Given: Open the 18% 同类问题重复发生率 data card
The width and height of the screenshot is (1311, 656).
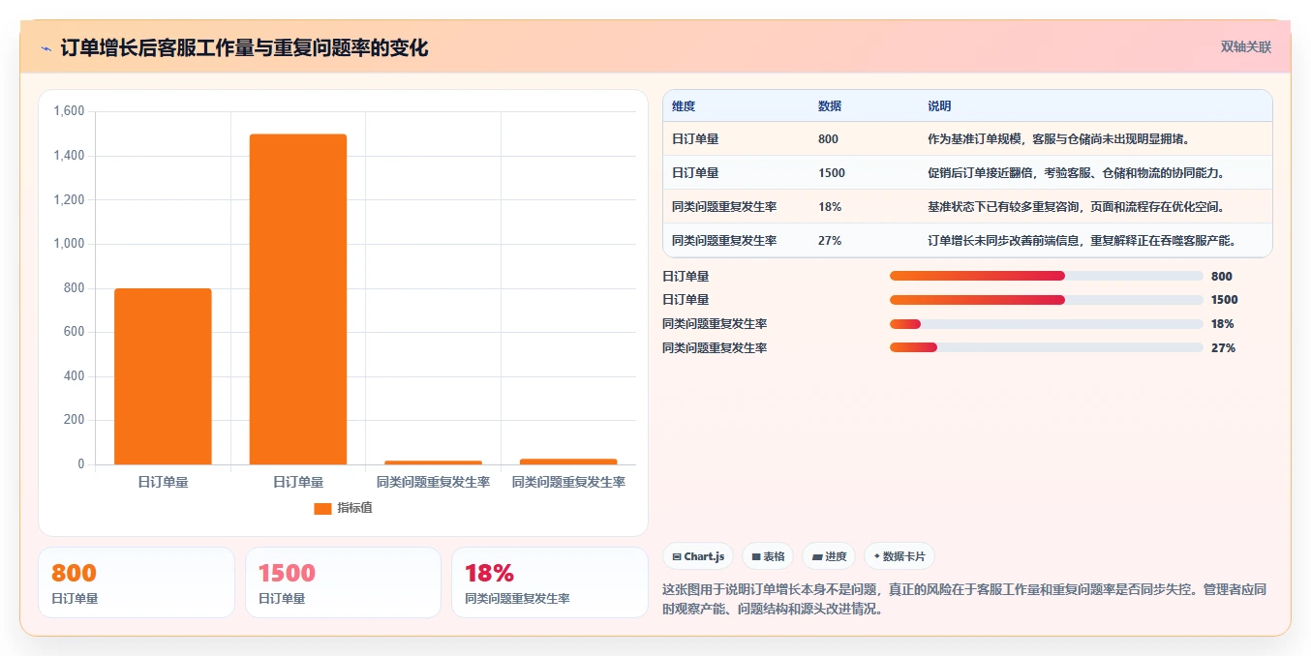Looking at the screenshot, I should click(550, 582).
